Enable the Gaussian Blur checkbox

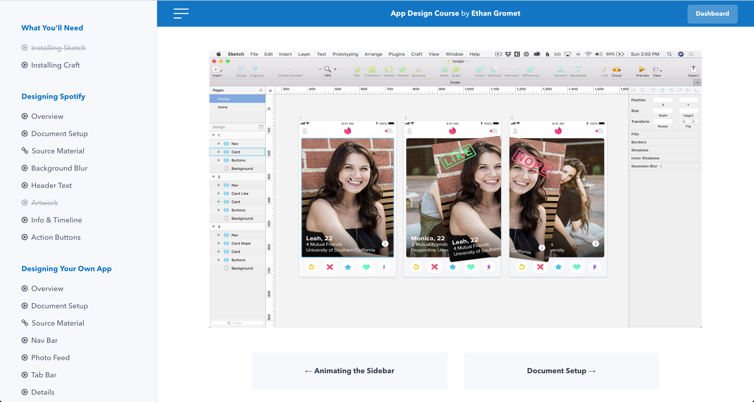pos(697,166)
